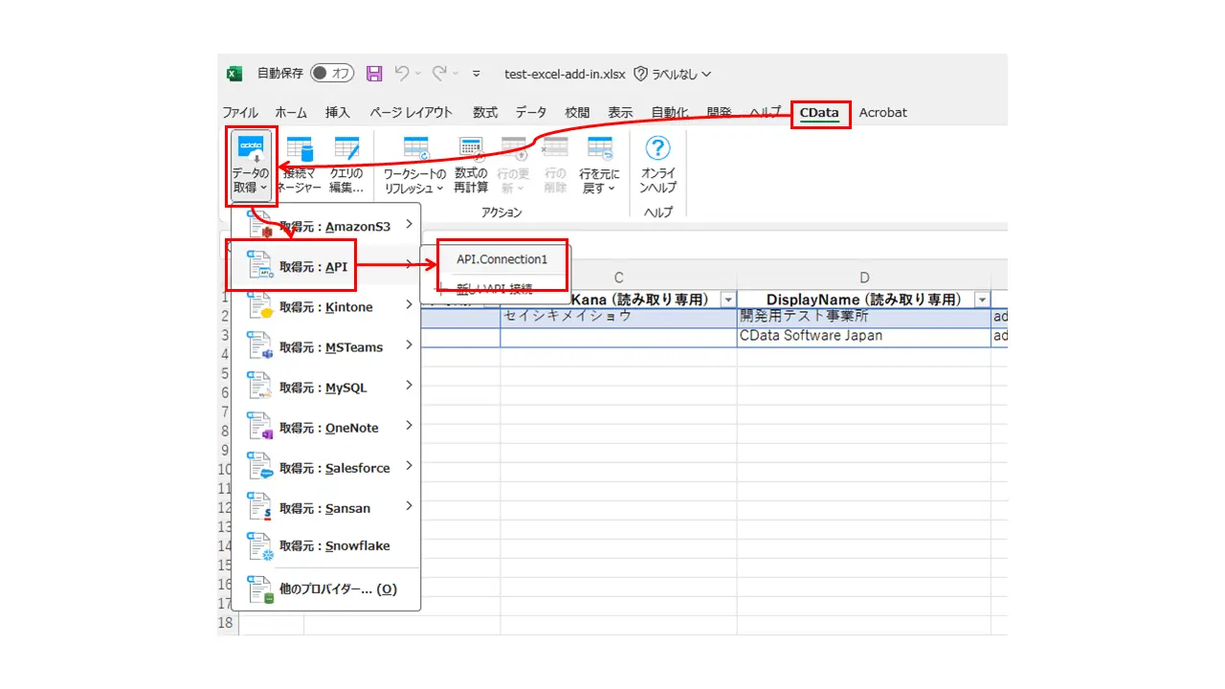Choose API.Connection1 from the submenu
Viewport: 1225px width, 689px height.
[501, 259]
